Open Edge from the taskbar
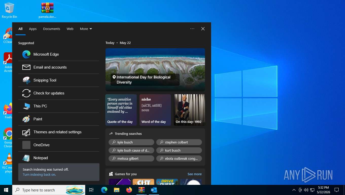Viewport: 345px width, 195px height. pyautogui.click(x=104, y=190)
